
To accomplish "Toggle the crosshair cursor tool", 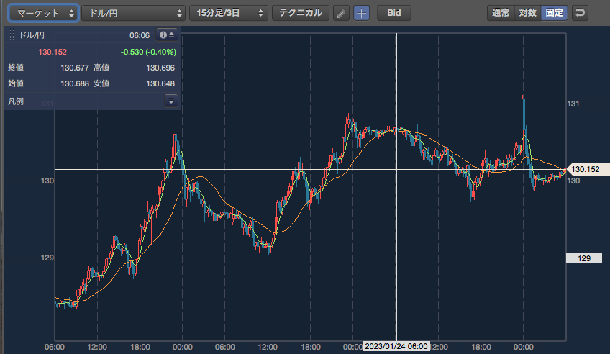I will pyautogui.click(x=361, y=13).
